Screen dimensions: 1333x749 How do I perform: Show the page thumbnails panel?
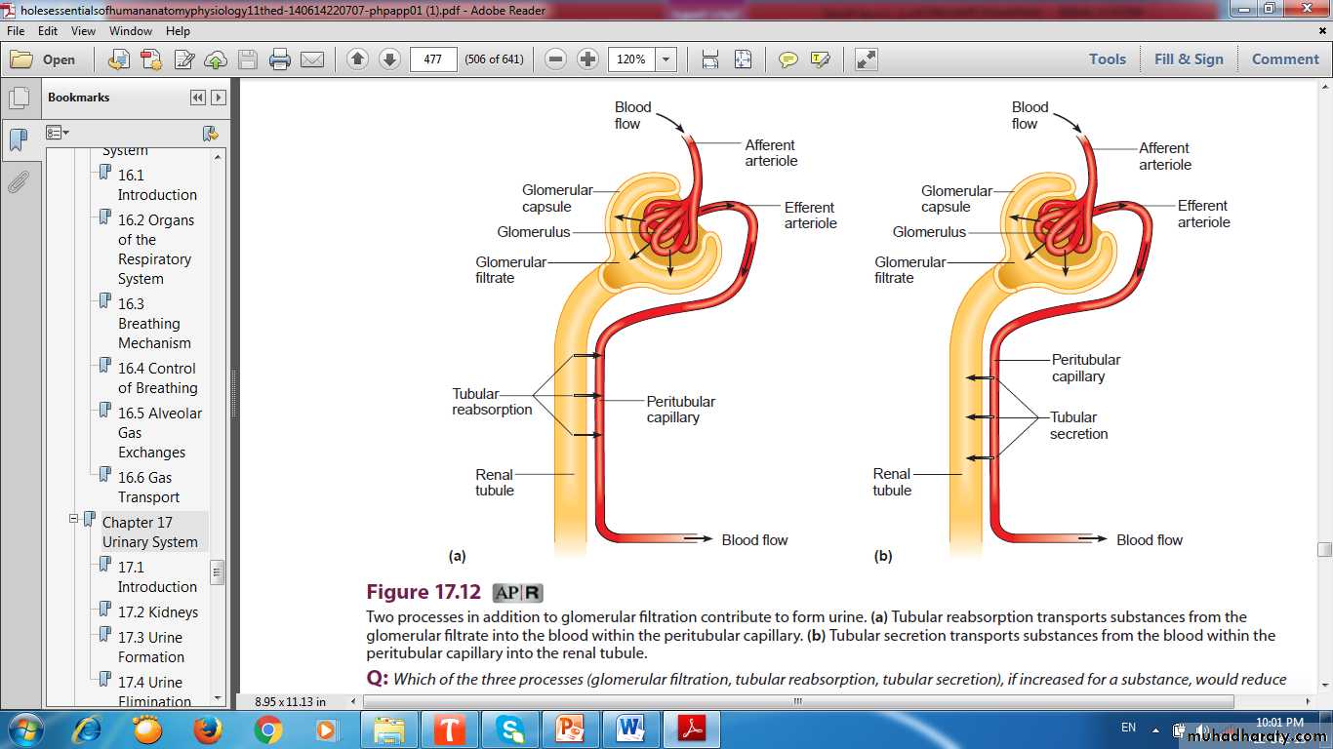[x=18, y=99]
